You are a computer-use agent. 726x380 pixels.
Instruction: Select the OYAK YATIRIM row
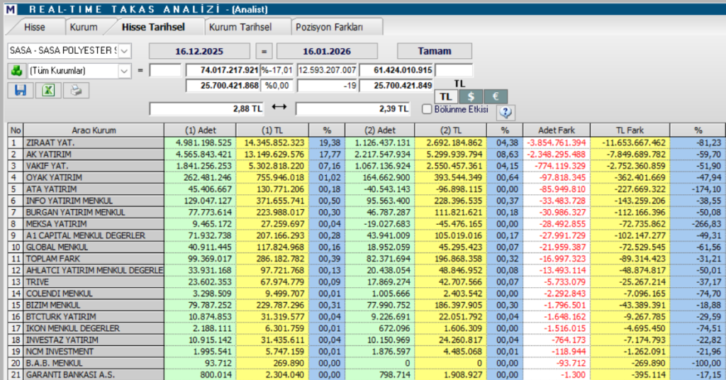pyautogui.click(x=366, y=178)
